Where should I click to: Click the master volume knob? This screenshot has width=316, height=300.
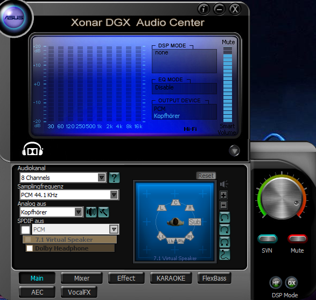282,198
